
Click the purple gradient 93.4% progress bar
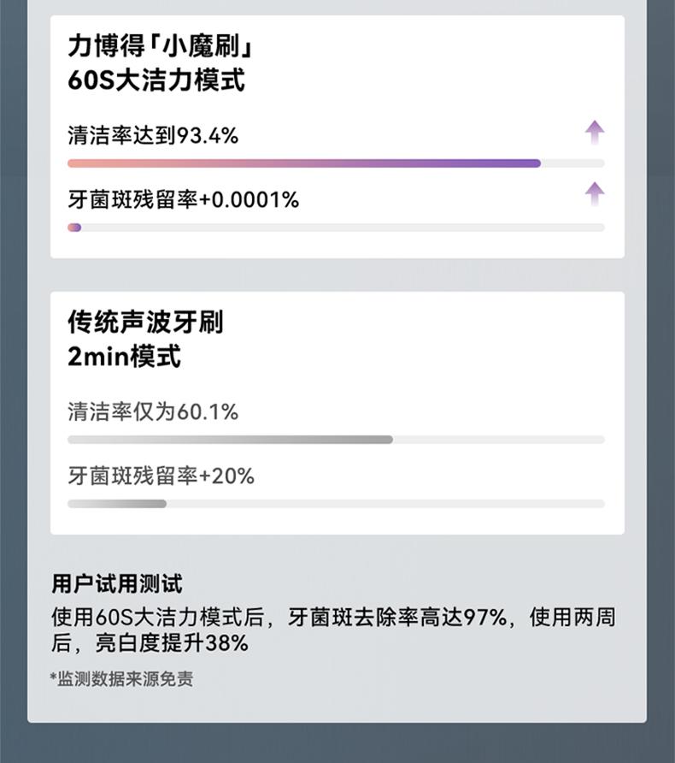click(x=304, y=163)
